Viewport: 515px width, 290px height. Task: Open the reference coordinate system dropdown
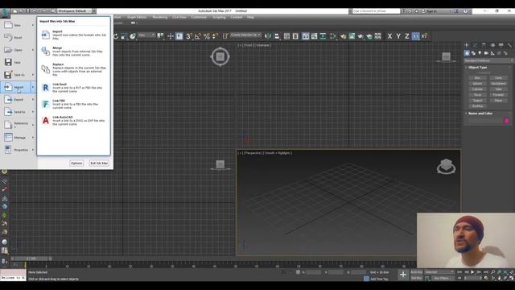[x=146, y=35]
